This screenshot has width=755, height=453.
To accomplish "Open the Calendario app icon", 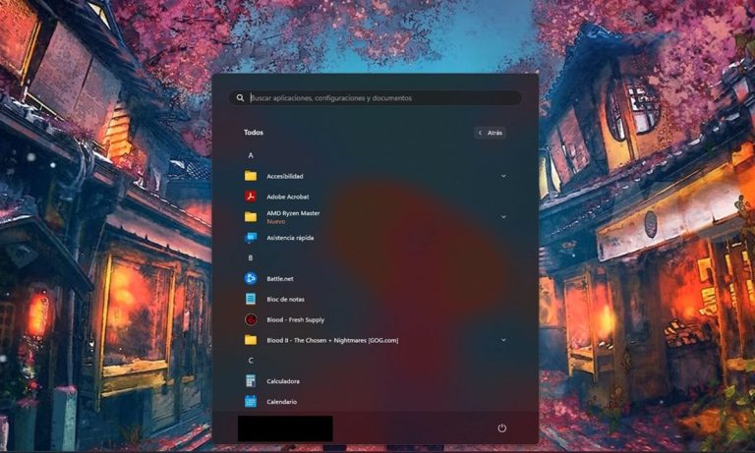I will pos(251,402).
